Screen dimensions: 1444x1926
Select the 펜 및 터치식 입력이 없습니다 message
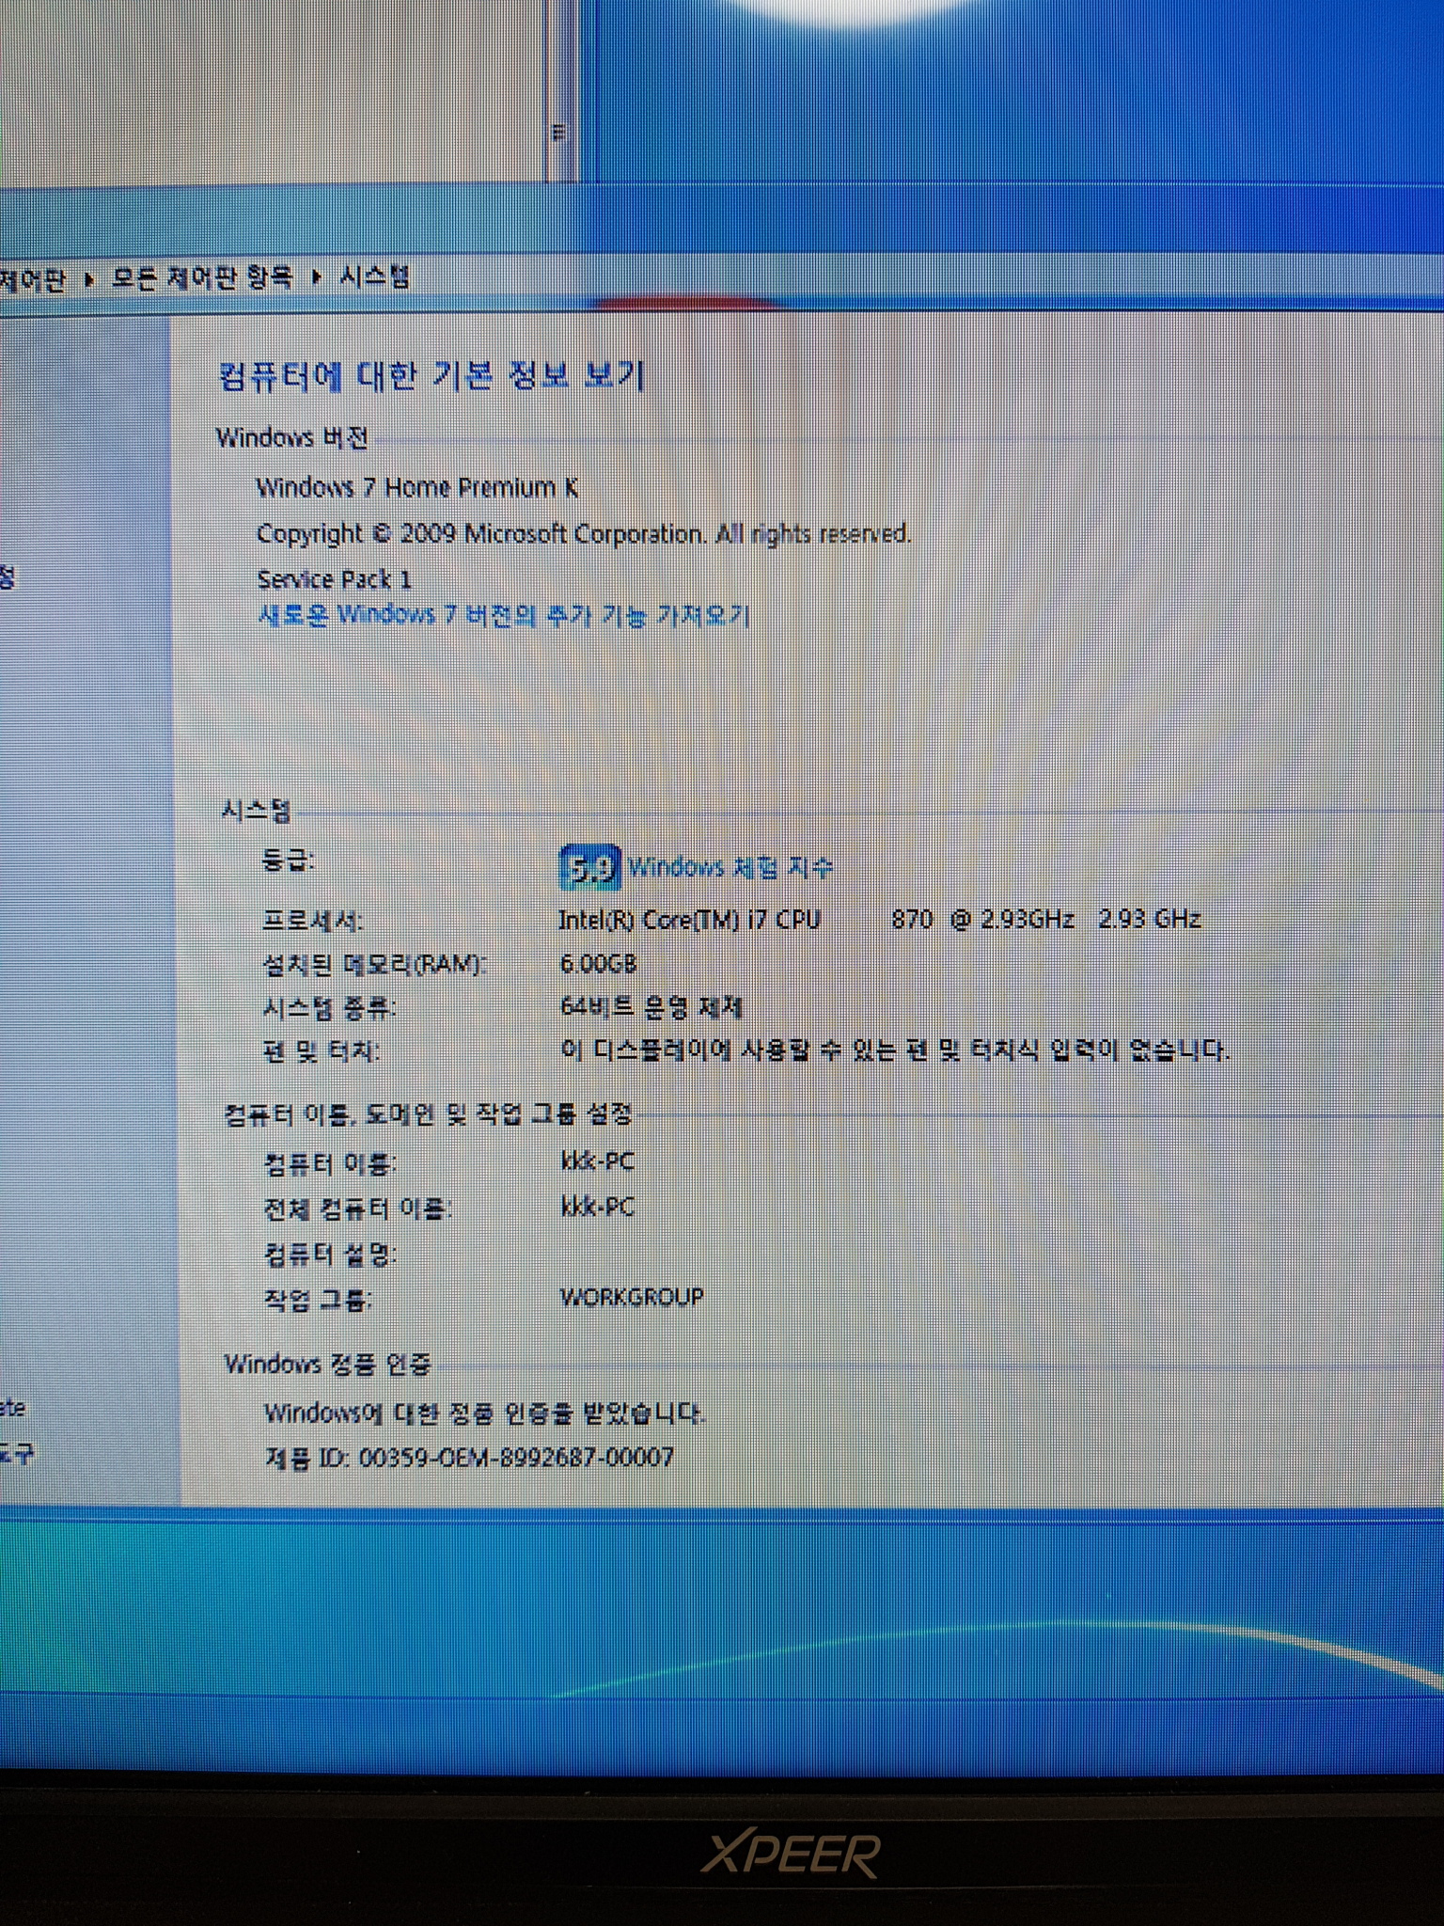tap(895, 1050)
